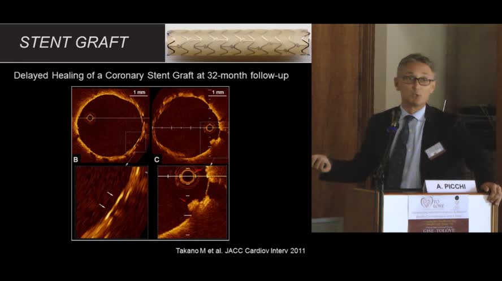Select the stent graft photo in header

pos(237,43)
